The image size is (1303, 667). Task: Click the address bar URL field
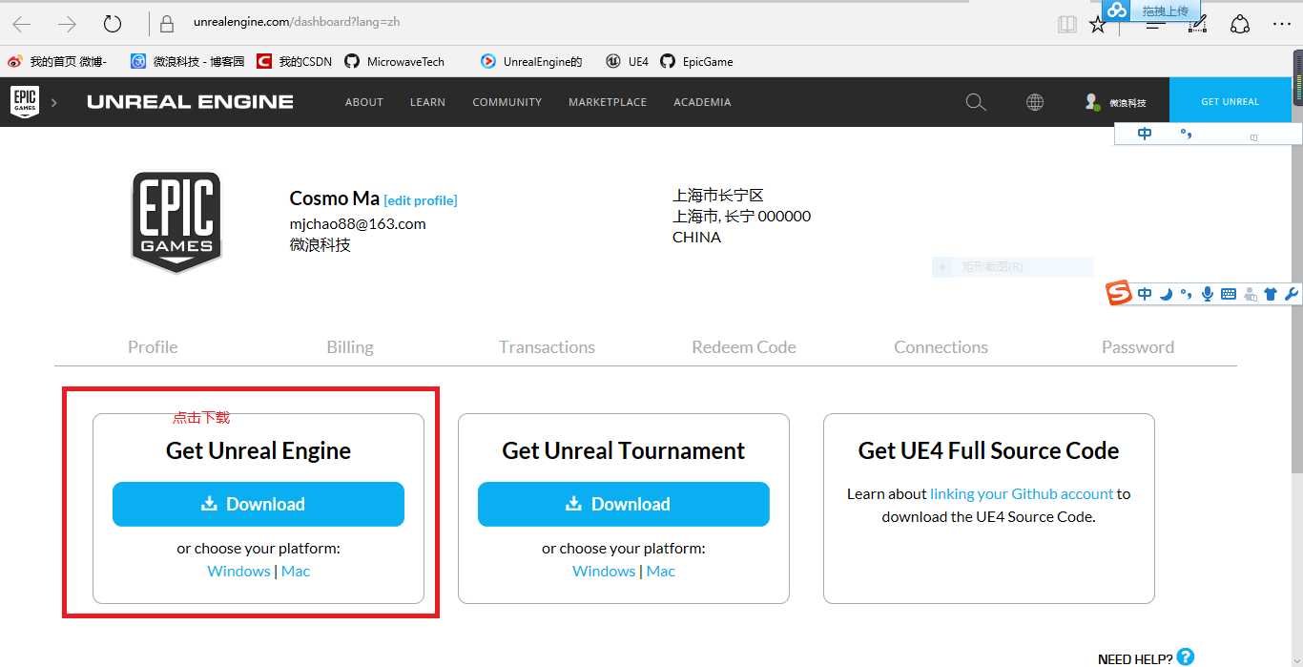click(x=610, y=23)
